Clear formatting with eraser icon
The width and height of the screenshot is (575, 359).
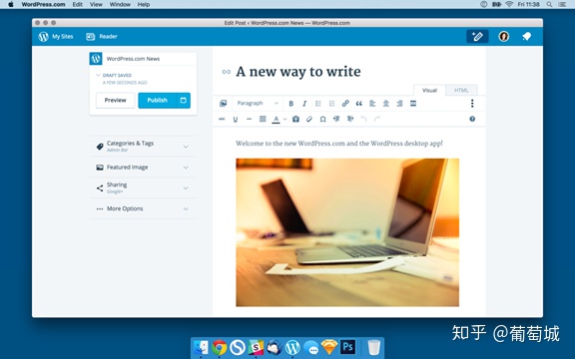click(309, 119)
